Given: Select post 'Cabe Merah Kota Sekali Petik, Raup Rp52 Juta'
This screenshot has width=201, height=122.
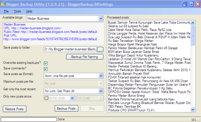Looking at the screenshot, I should tap(139, 30).
